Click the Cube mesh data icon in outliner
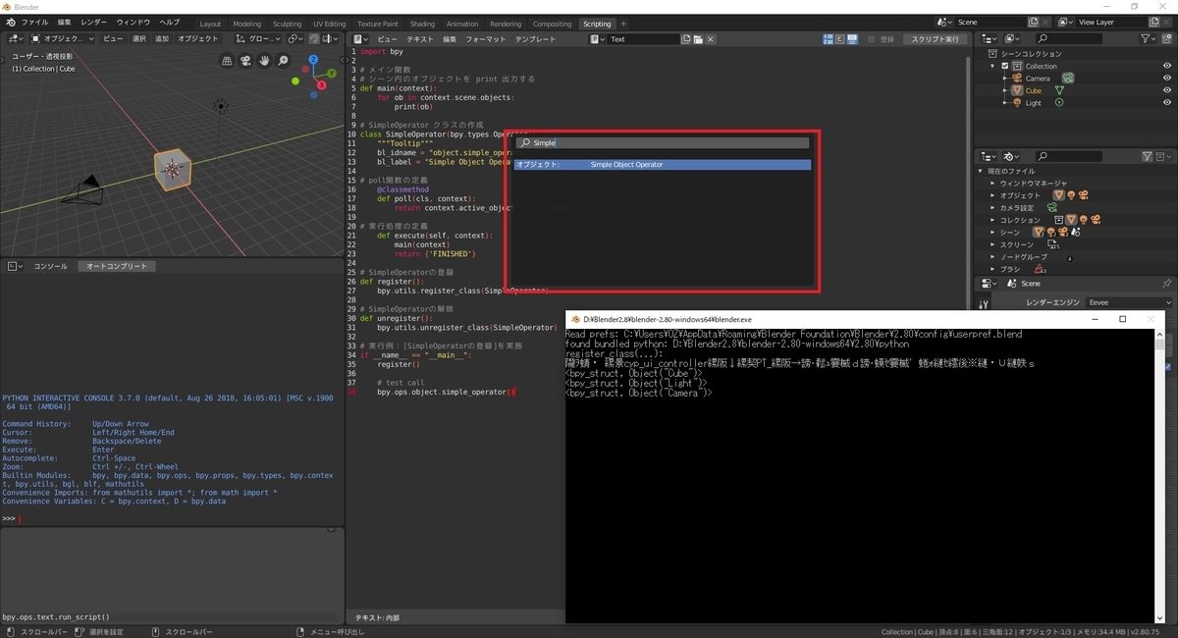 coord(1059,90)
